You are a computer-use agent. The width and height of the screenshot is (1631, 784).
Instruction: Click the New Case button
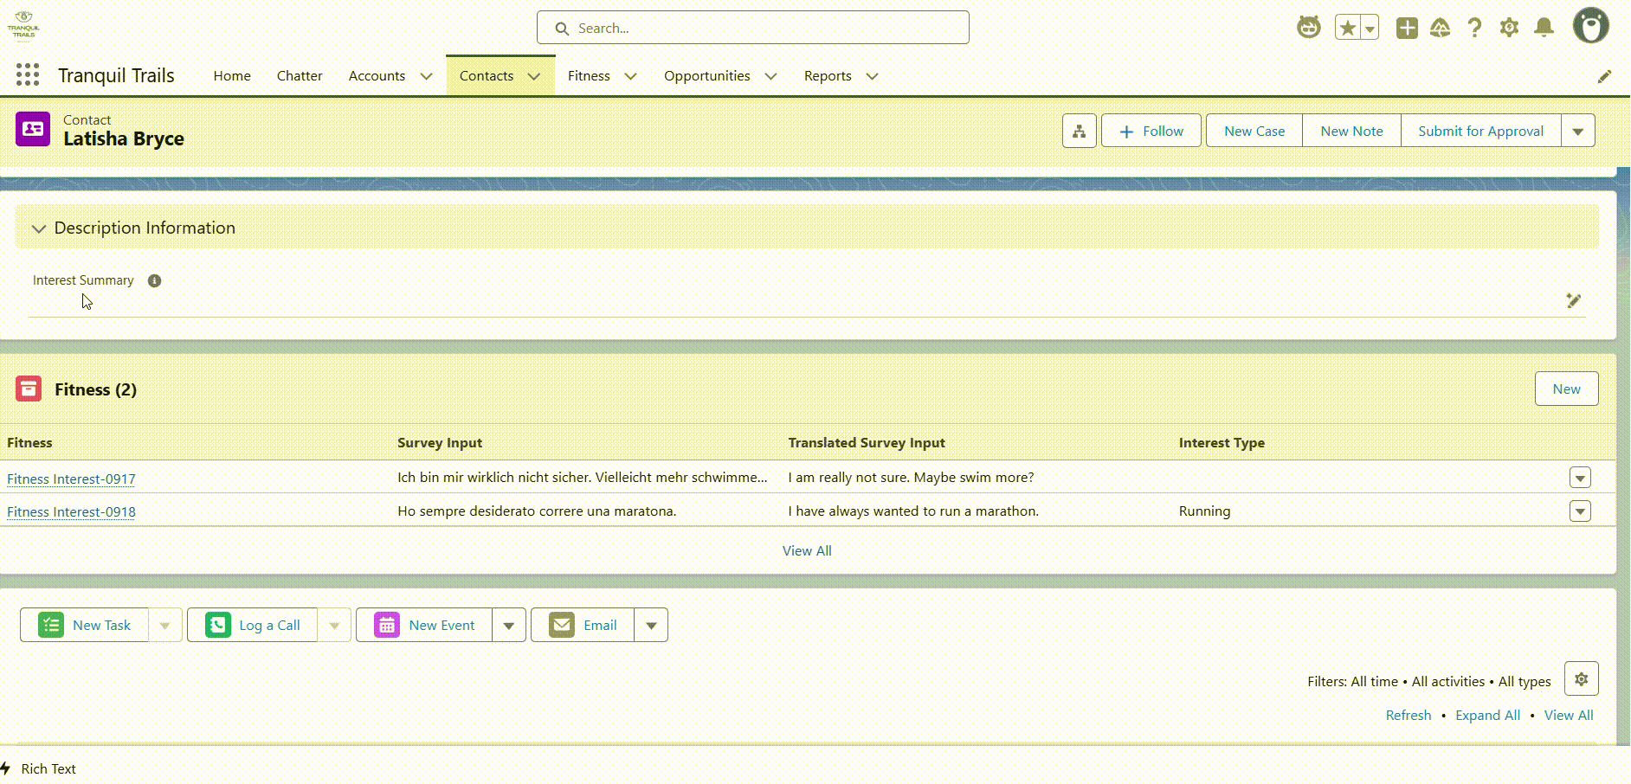tap(1254, 131)
